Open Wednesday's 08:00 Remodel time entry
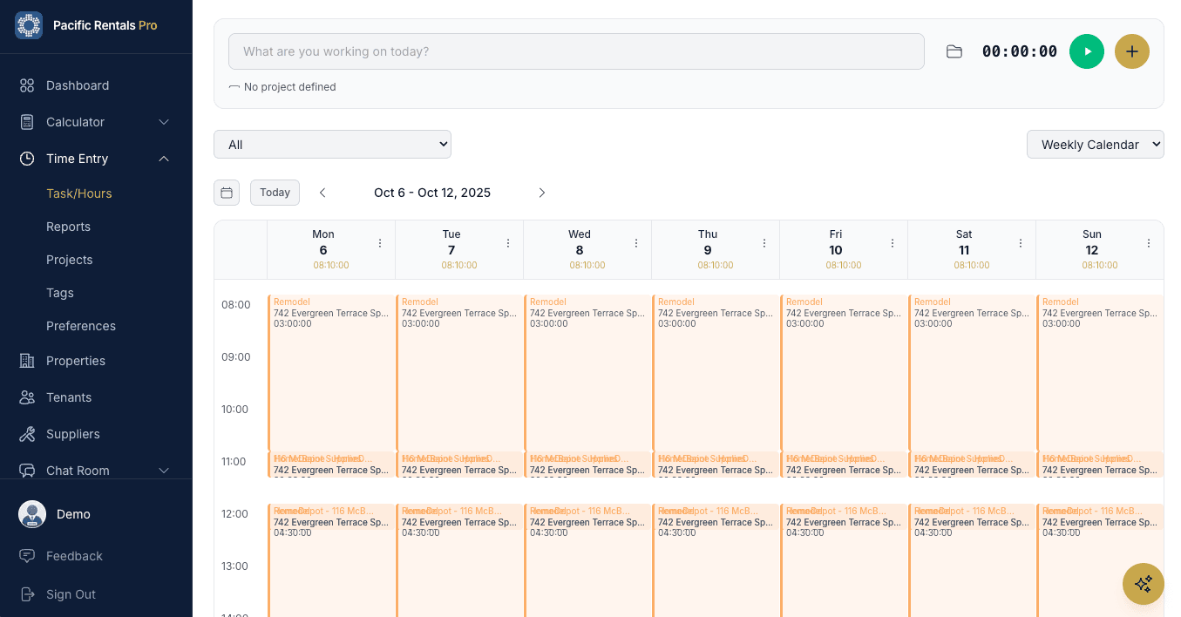This screenshot has width=1181, height=617. [x=587, y=373]
